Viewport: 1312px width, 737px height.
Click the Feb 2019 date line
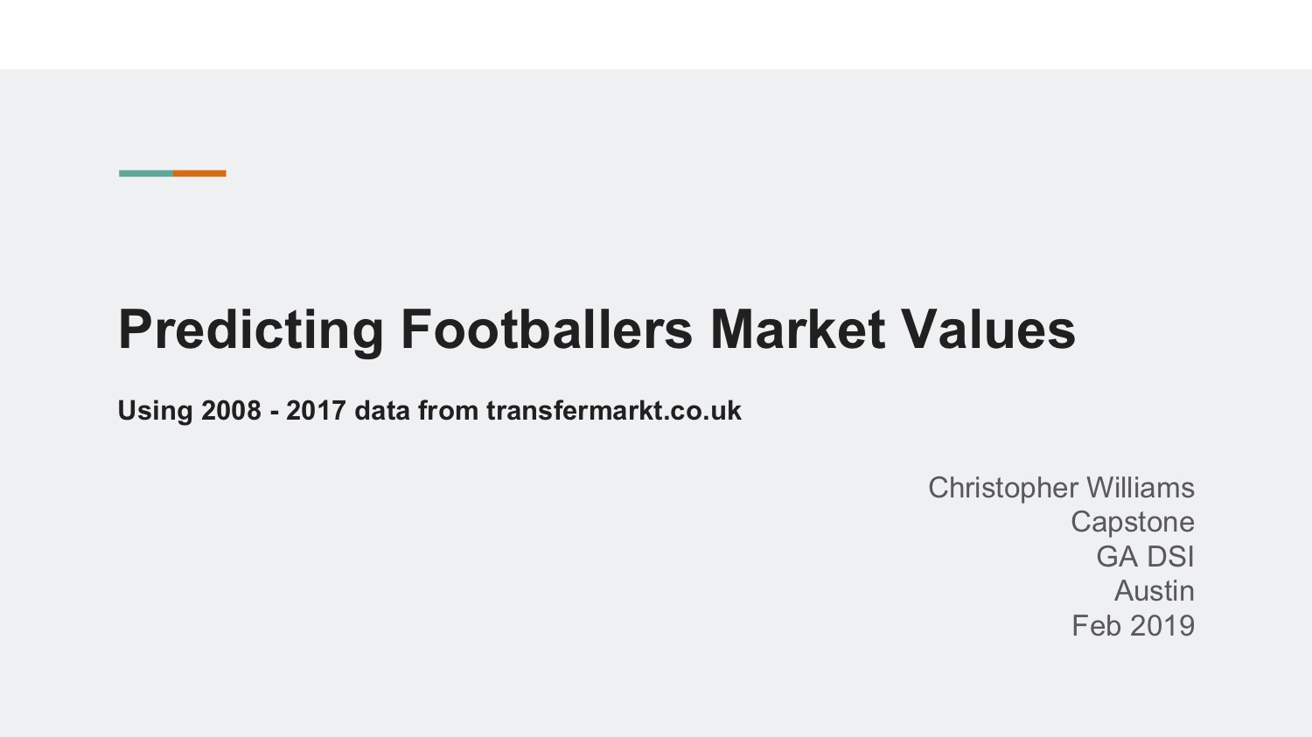(1133, 625)
